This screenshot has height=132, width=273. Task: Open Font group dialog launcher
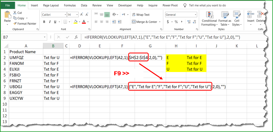89,29
